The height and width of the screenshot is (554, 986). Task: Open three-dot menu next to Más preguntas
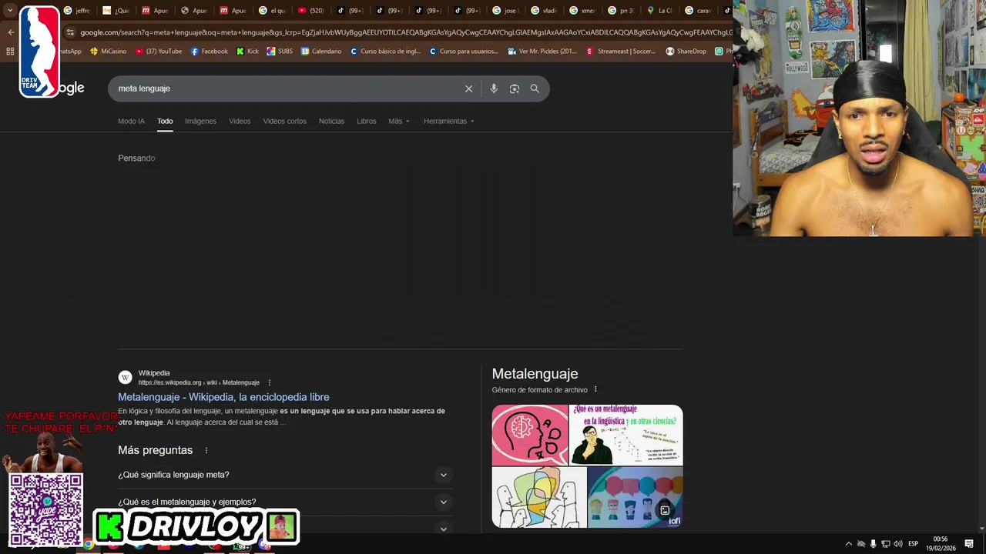(x=206, y=450)
